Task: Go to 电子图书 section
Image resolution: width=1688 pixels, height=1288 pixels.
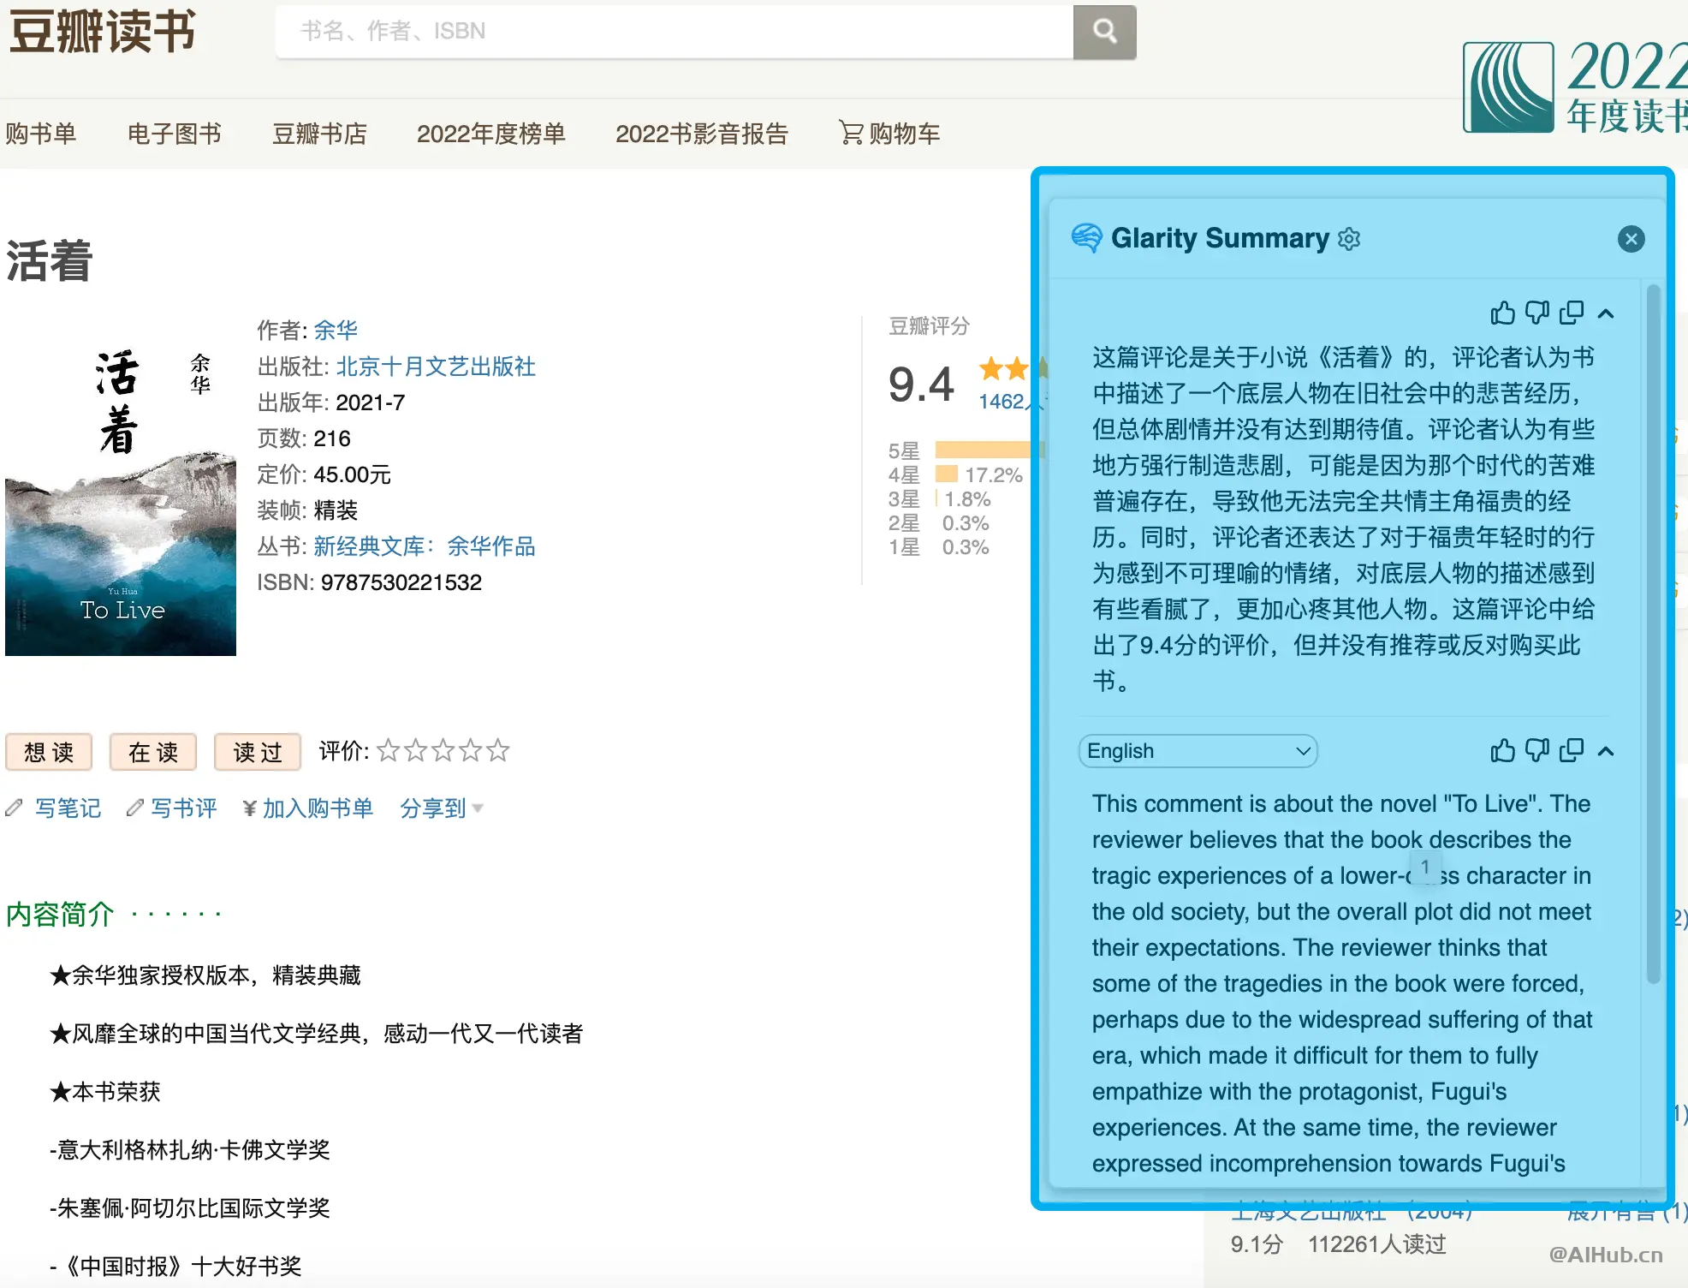Action: coord(175,134)
